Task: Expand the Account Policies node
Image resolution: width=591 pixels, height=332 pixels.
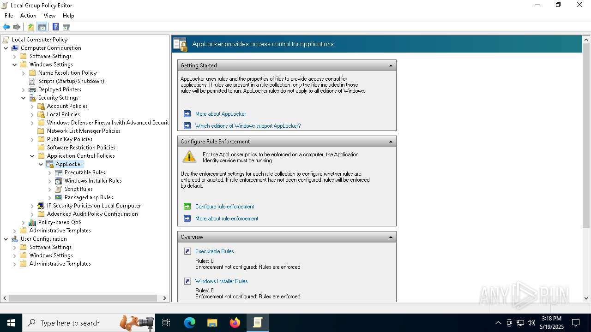Action: (x=32, y=106)
